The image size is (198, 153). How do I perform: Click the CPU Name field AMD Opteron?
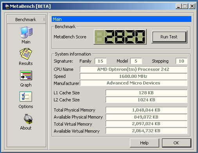coord(133,69)
